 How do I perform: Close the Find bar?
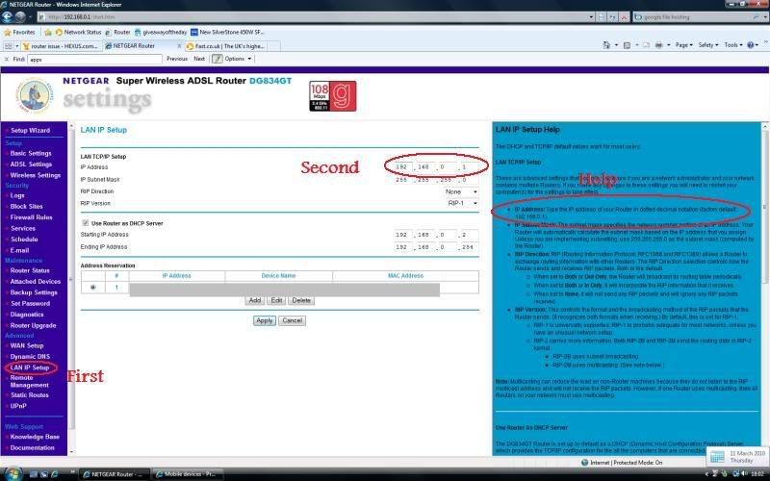(6, 59)
